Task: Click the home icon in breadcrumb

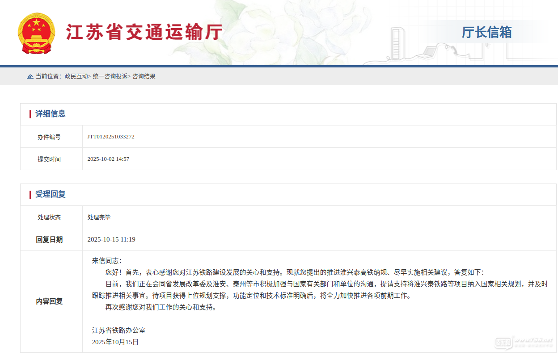Action: [x=30, y=76]
